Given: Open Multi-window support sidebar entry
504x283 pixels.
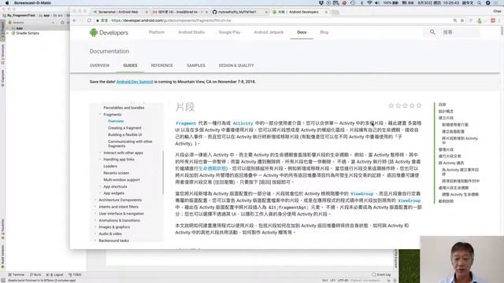Looking at the screenshot, I should click(x=121, y=180).
